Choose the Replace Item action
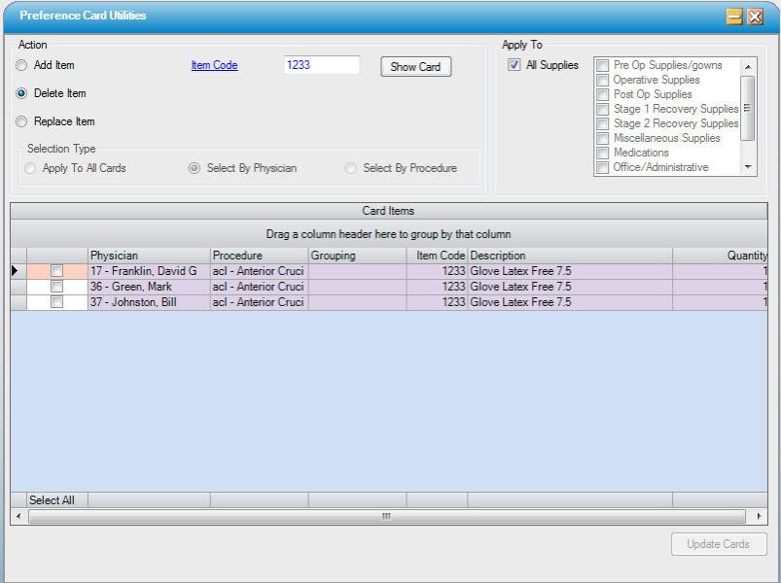The width and height of the screenshot is (781, 583). 19,120
